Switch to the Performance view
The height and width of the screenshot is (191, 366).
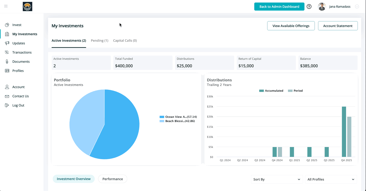click(112, 179)
